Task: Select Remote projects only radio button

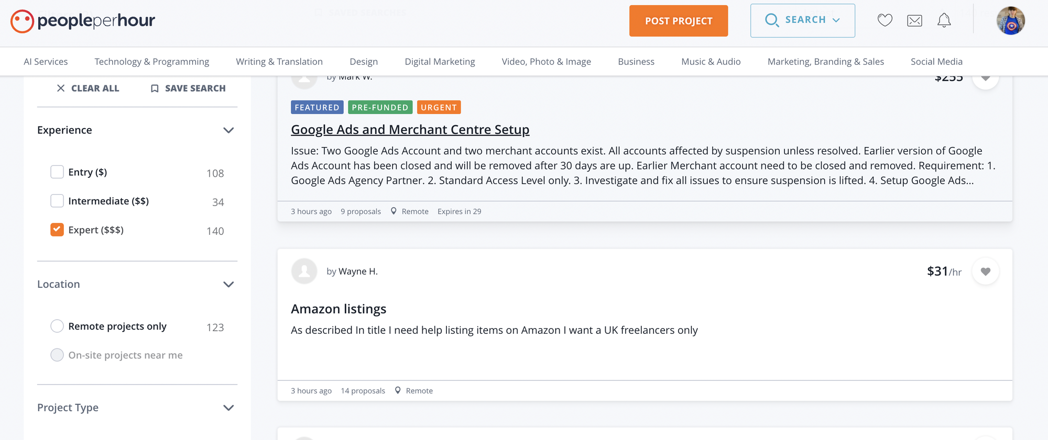Action: pyautogui.click(x=57, y=326)
